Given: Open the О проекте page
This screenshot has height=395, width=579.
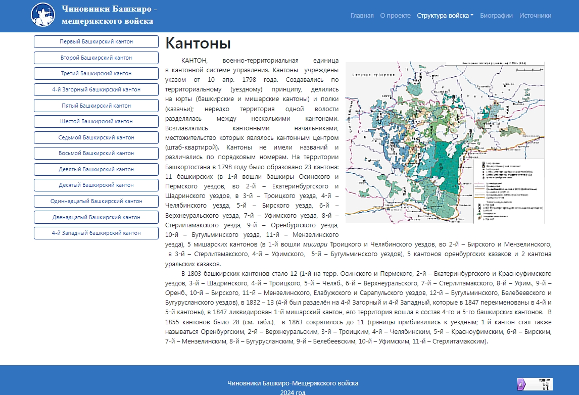Looking at the screenshot, I should coord(395,16).
